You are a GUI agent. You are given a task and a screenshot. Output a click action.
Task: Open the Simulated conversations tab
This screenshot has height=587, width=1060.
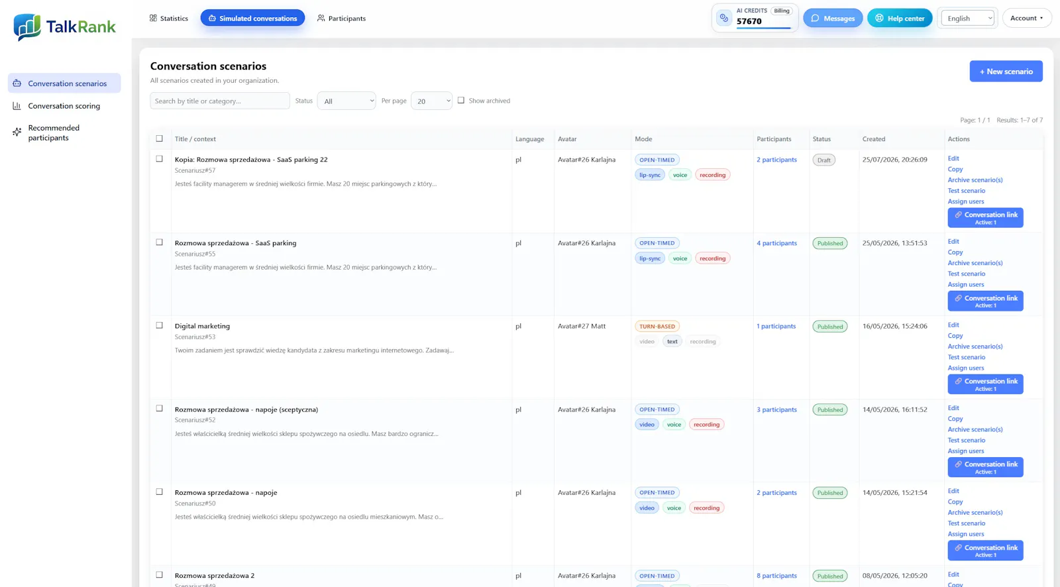(x=252, y=19)
